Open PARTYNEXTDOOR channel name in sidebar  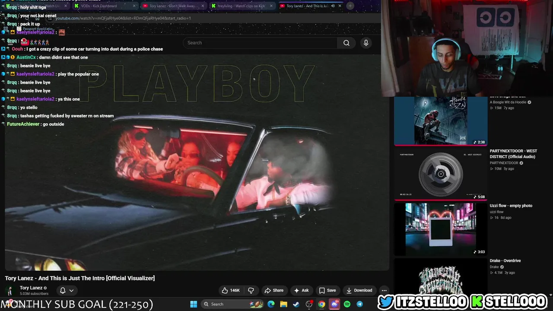click(504, 163)
